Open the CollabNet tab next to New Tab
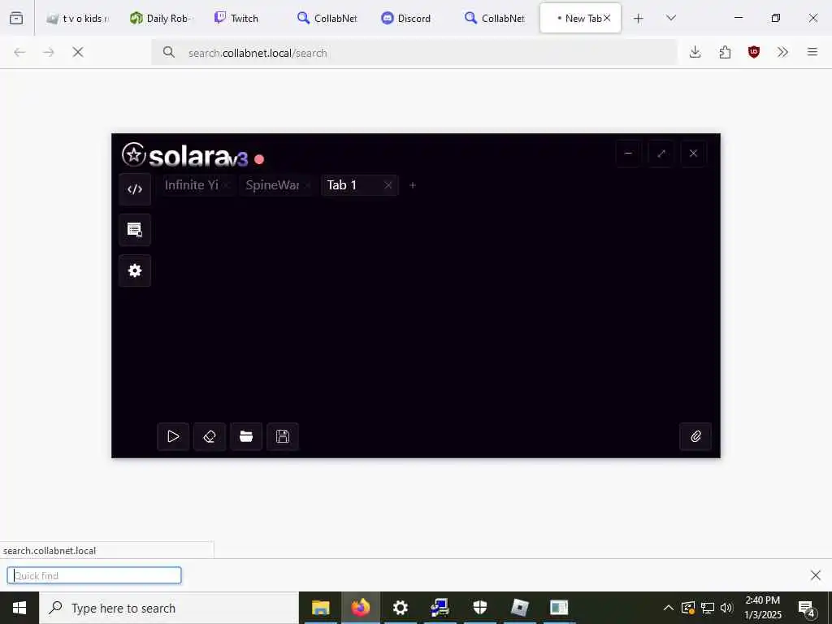Viewport: 832px width, 624px height. coord(495,18)
